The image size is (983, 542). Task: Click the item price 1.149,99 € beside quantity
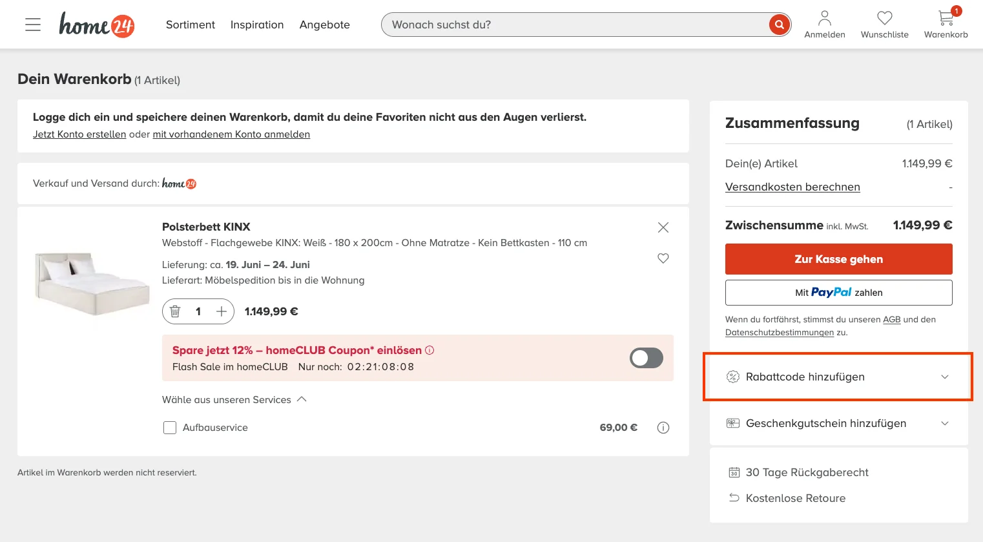click(271, 311)
